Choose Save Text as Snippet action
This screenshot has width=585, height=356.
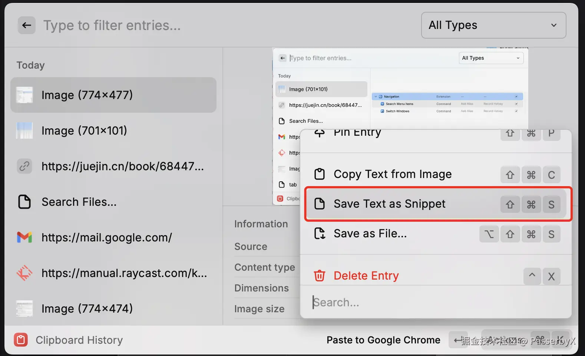(436, 204)
